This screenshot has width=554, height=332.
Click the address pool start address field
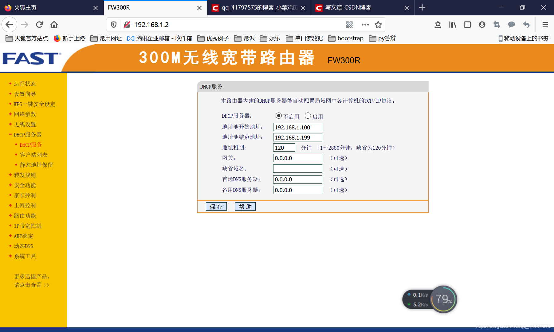297,127
